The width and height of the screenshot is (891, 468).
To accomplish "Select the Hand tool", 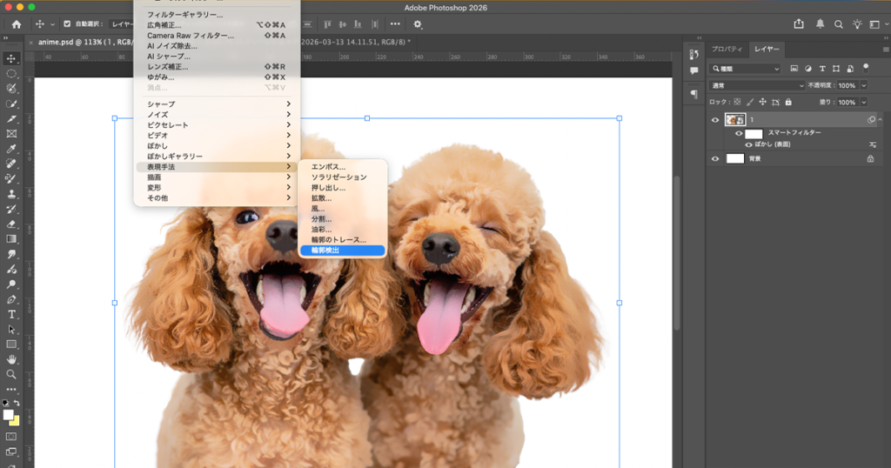I will (x=11, y=358).
